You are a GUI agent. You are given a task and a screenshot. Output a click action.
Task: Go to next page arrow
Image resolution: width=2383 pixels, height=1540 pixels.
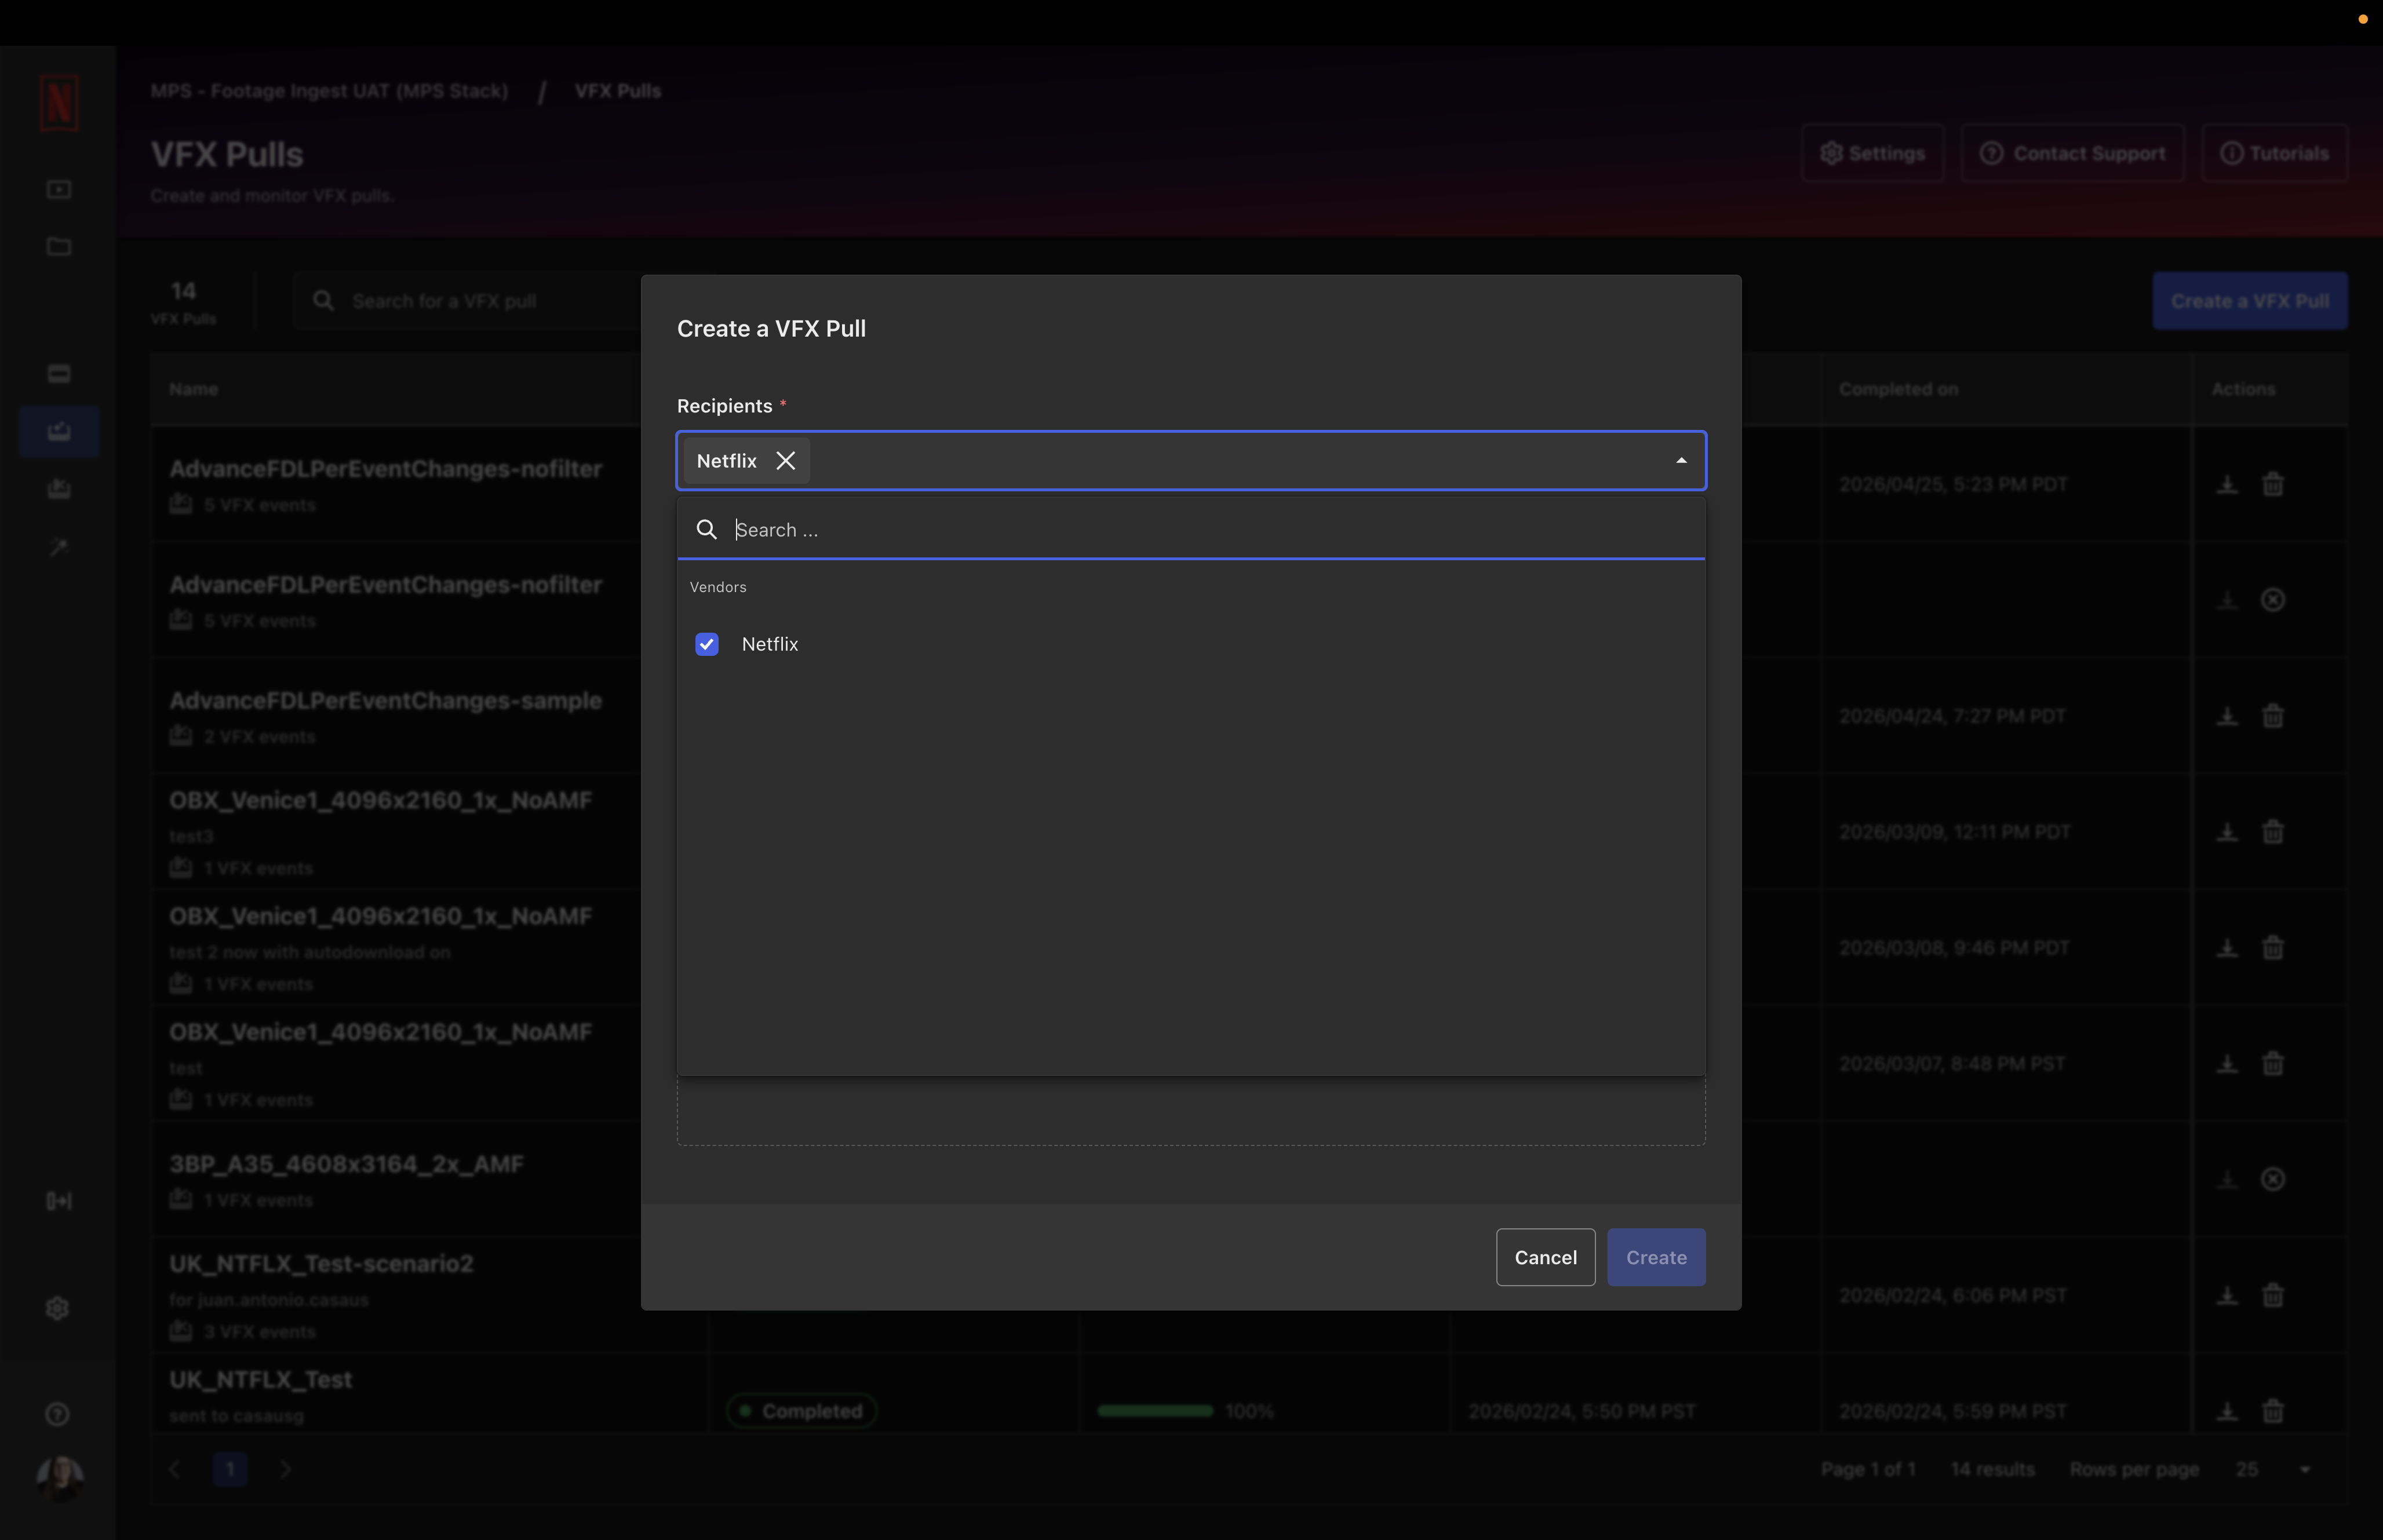coord(286,1469)
